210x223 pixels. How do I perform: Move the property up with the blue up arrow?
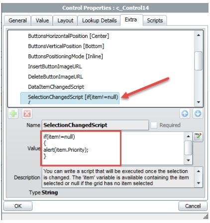pos(185,114)
